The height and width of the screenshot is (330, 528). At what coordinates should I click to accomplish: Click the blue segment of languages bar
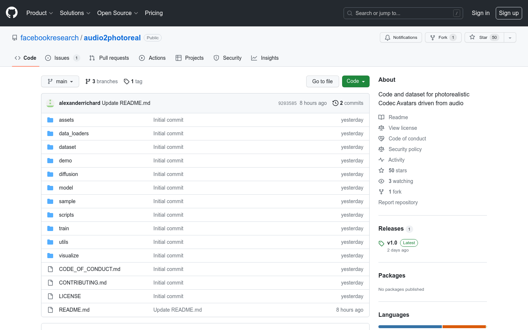pos(410,327)
